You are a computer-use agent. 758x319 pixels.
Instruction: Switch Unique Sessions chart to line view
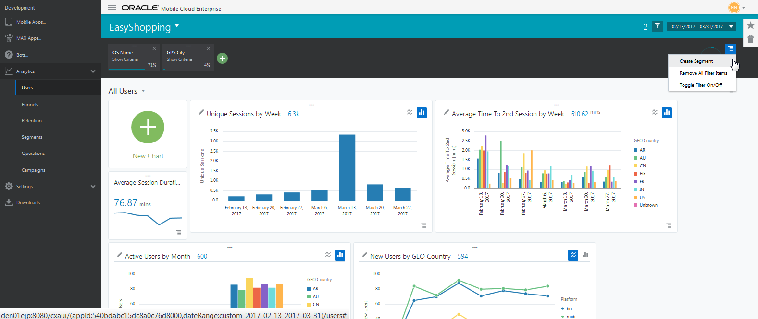pyautogui.click(x=410, y=112)
